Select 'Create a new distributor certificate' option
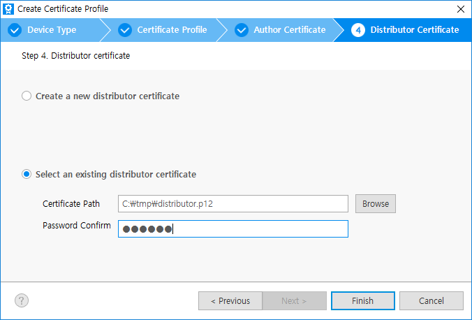Viewport: 472px width, 320px height. [x=27, y=96]
